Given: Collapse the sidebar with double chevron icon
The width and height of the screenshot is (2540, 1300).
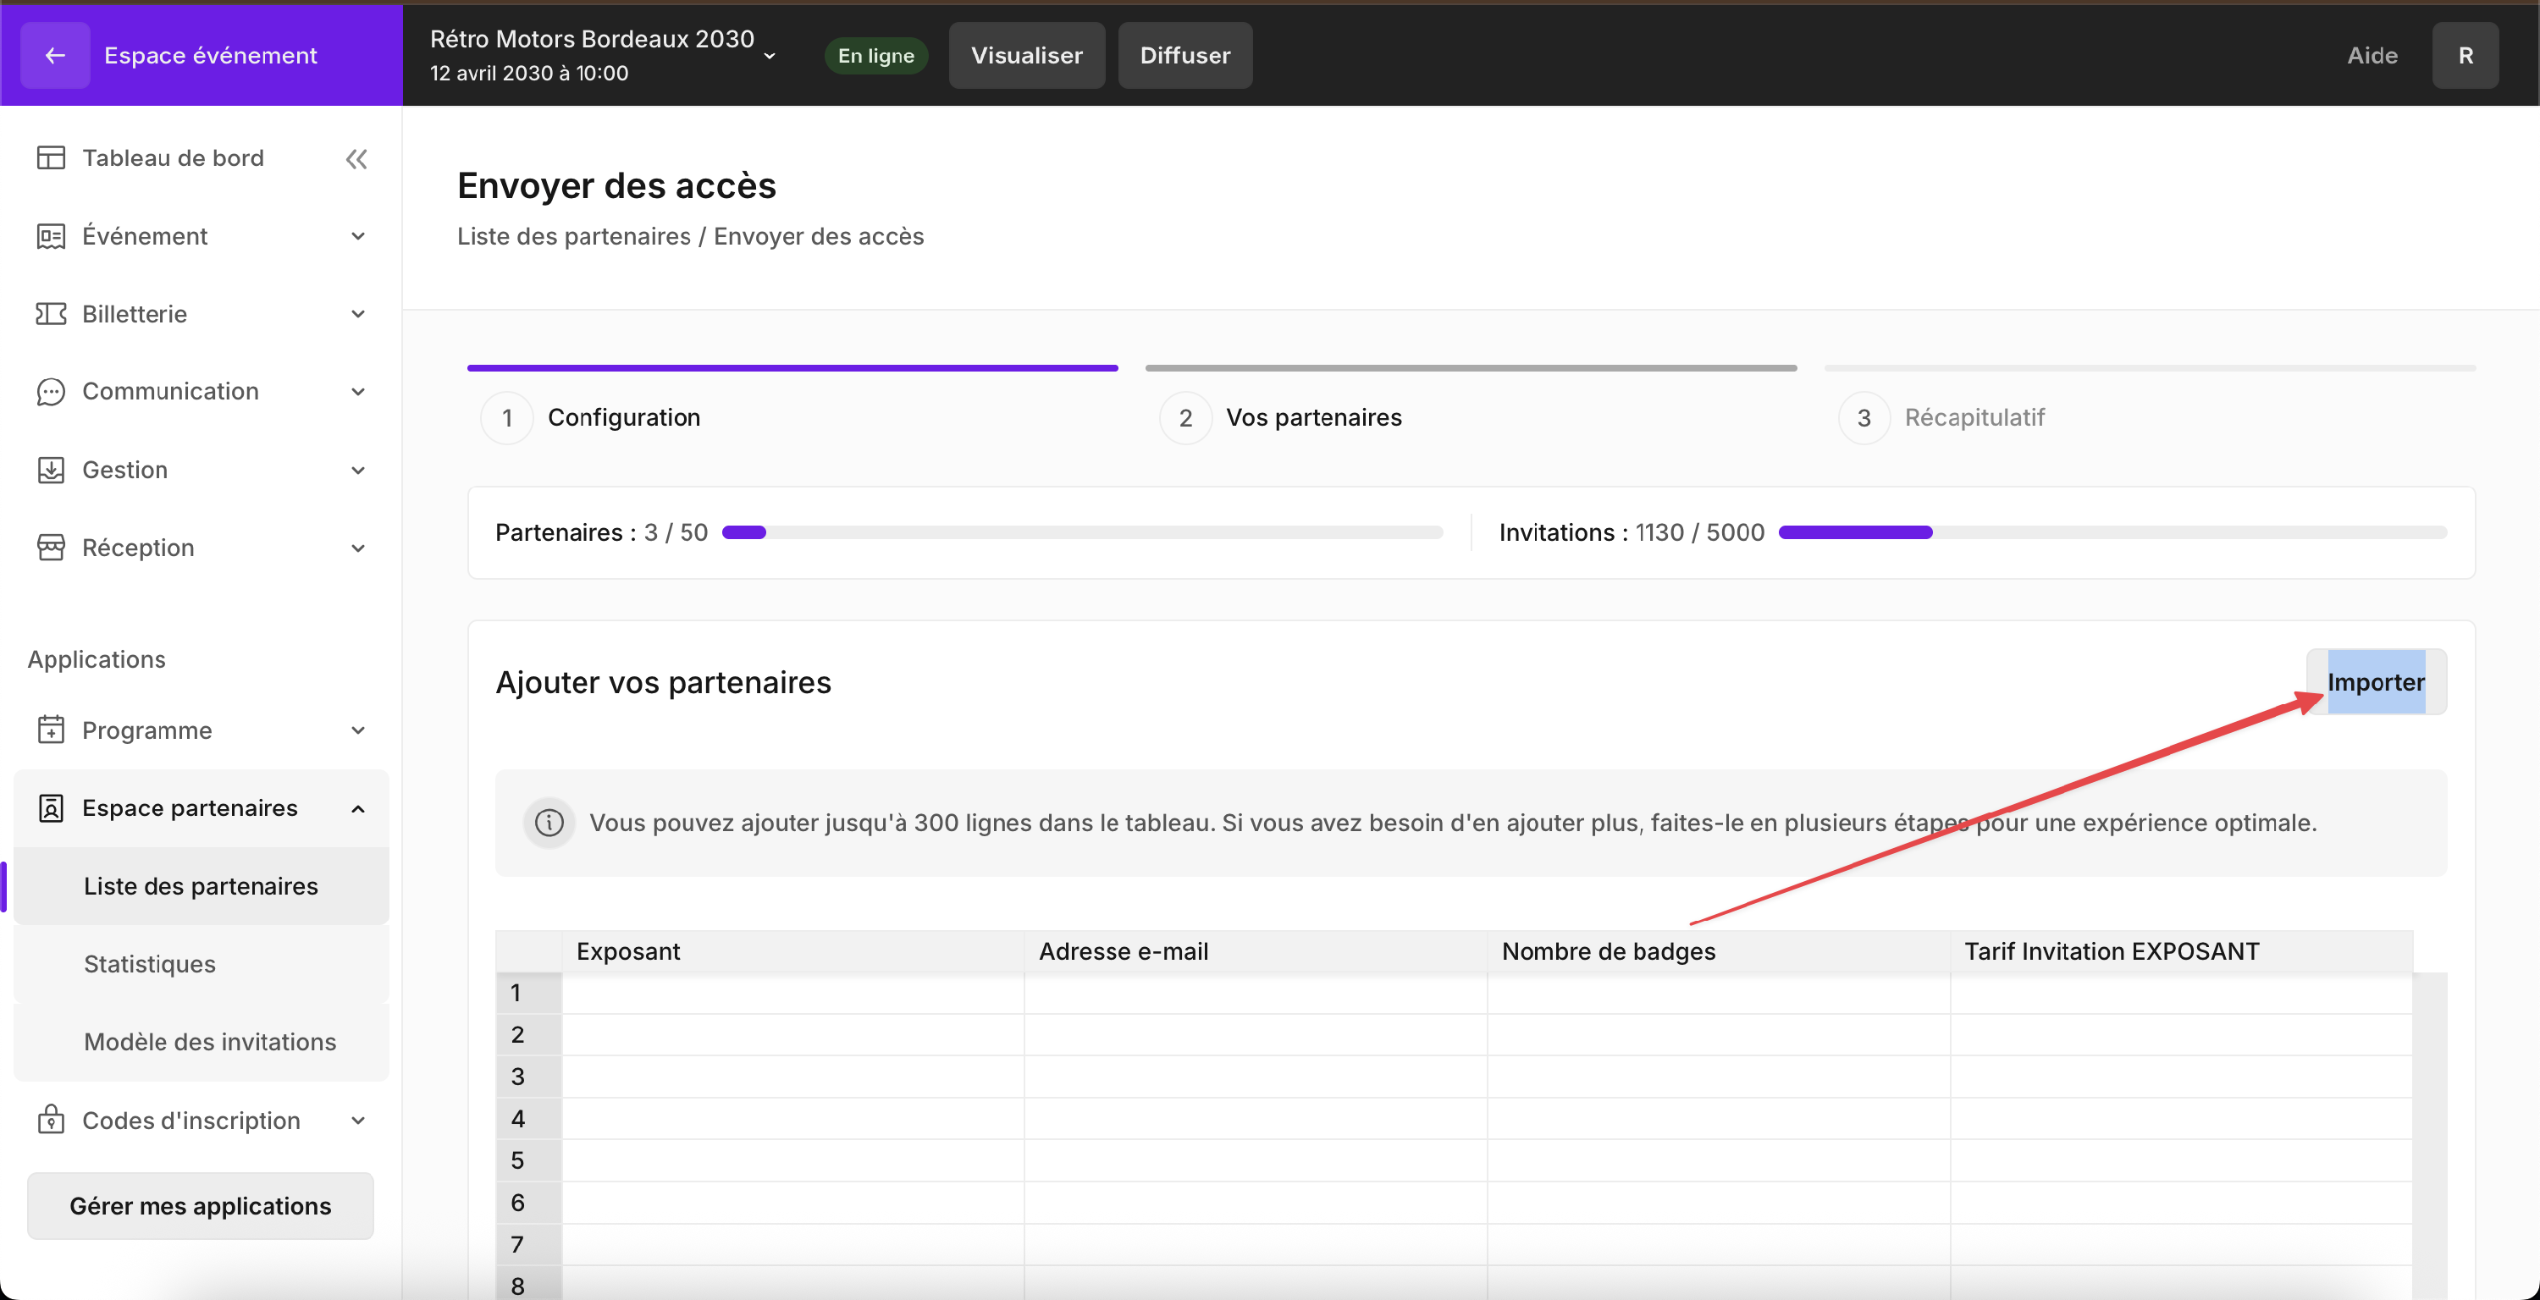Looking at the screenshot, I should click(356, 158).
